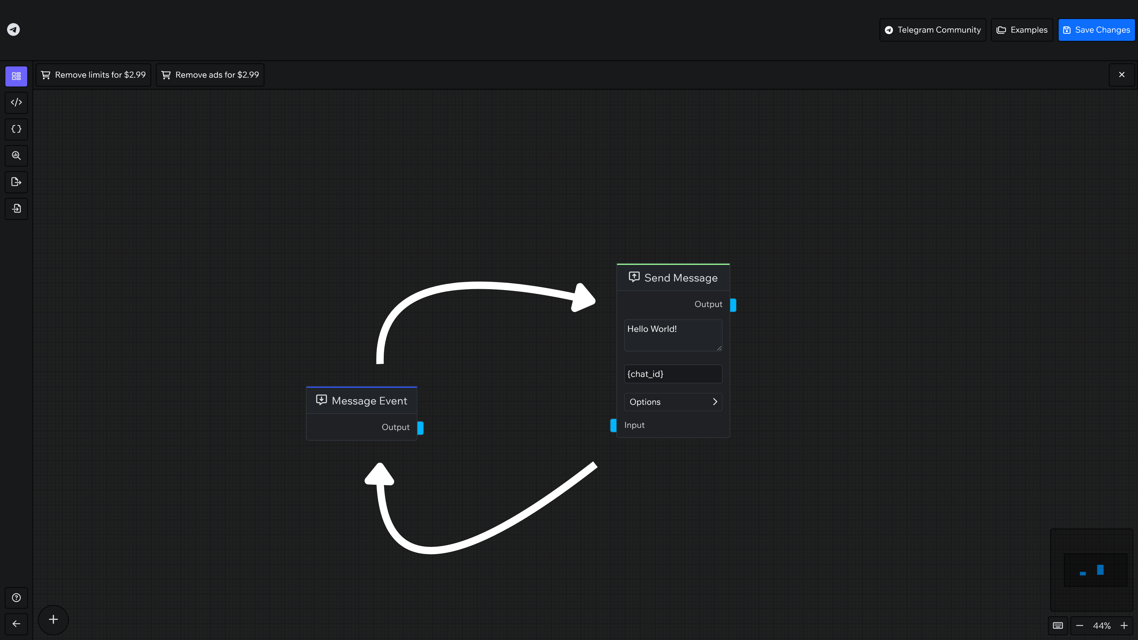
Task: Click Remove ads for $2.99 button
Action: click(210, 75)
